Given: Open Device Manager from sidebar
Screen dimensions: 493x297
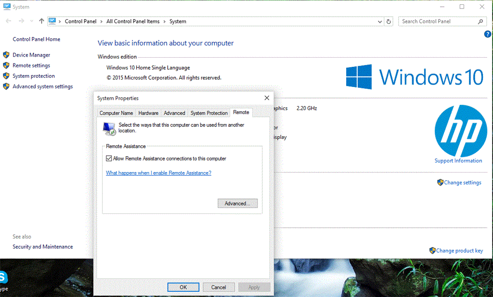Looking at the screenshot, I should (31, 55).
